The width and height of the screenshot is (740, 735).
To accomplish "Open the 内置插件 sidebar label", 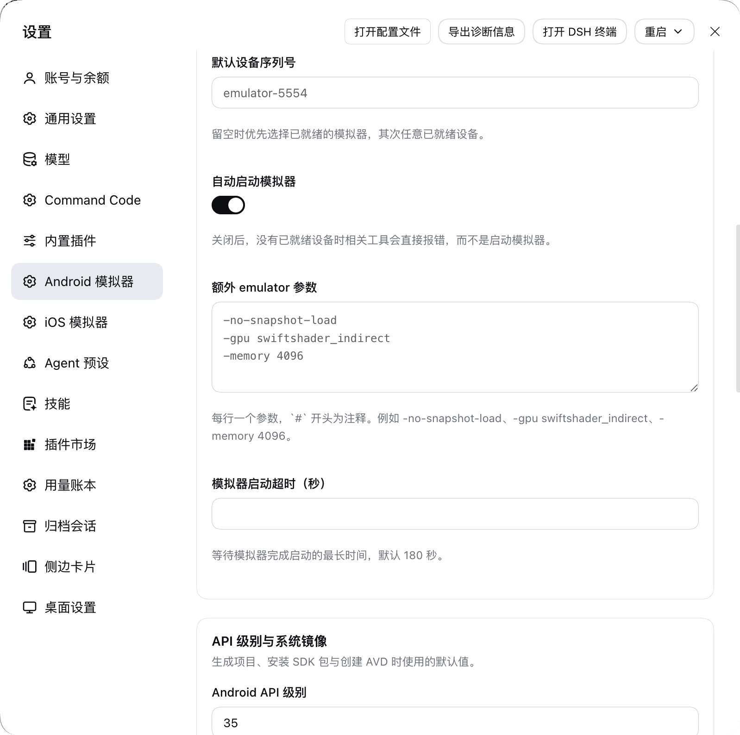I will [70, 241].
